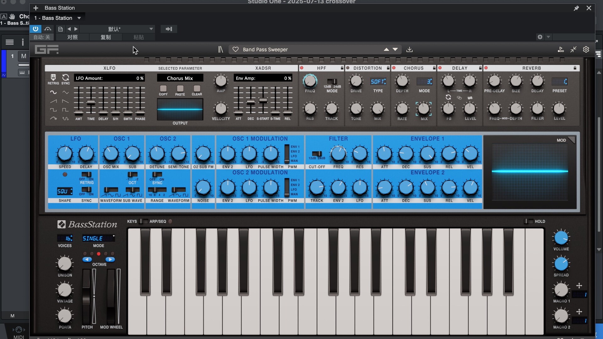
Task: Open plugin settings gear at top right
Action: [x=586, y=50]
